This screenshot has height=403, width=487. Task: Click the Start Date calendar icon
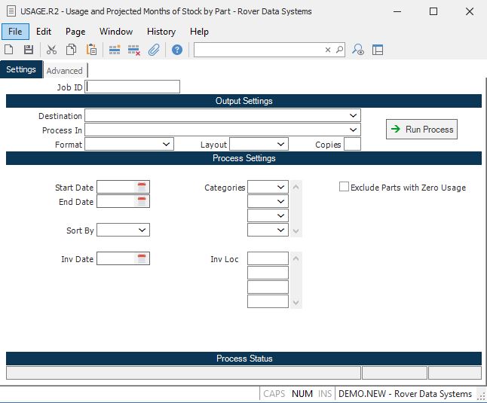point(142,187)
